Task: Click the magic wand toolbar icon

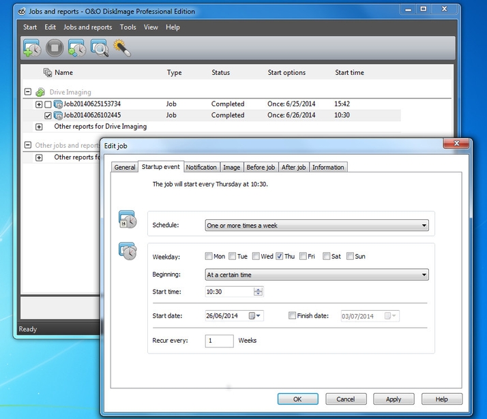Action: click(122, 48)
